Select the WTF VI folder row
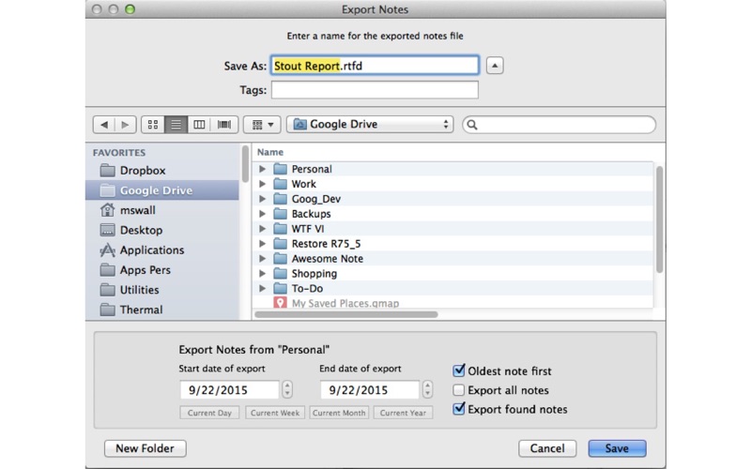Image resolution: width=751 pixels, height=469 pixels. pyautogui.click(x=452, y=229)
